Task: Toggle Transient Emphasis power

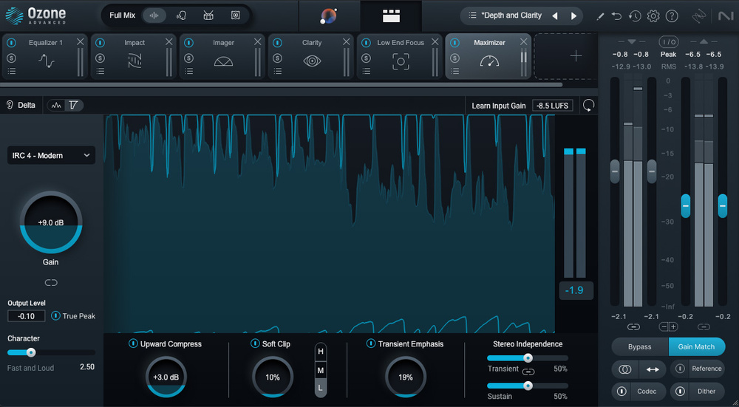Action: tap(371, 344)
